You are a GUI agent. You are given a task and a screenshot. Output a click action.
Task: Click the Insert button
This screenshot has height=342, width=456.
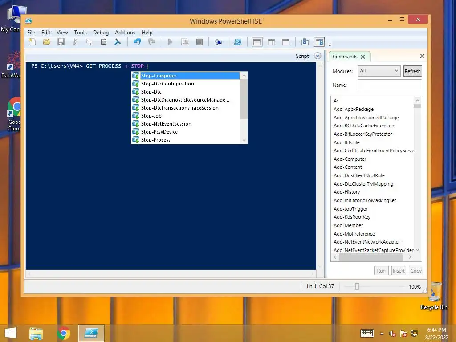tap(399, 270)
